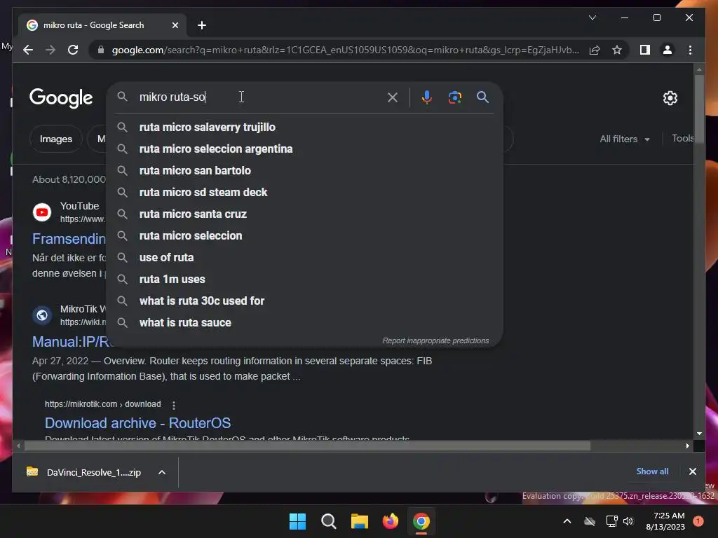The width and height of the screenshot is (718, 538).
Task: Open network status tray icon
Action: pos(611,521)
